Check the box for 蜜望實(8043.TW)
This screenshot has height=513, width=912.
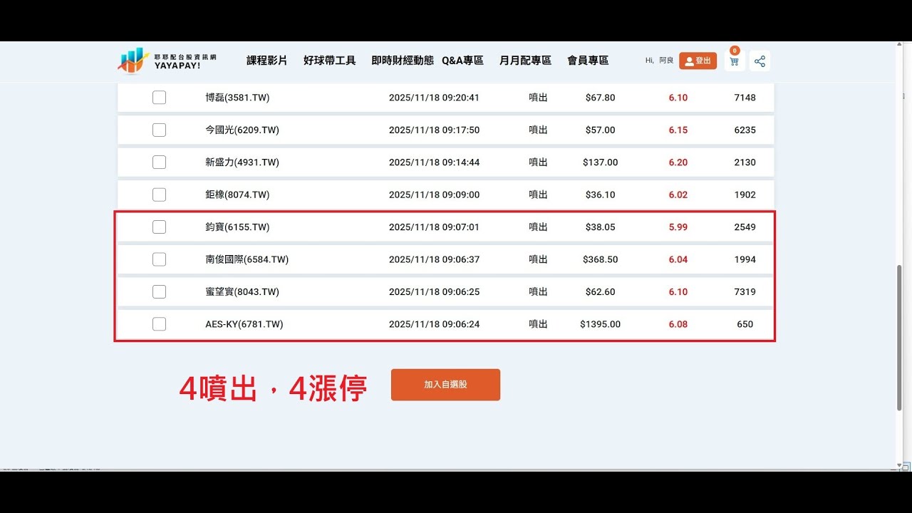[x=159, y=291]
